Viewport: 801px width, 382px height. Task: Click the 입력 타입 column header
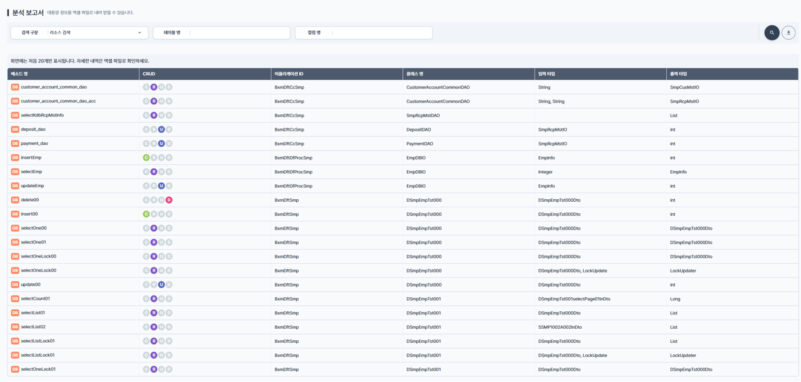click(600, 74)
